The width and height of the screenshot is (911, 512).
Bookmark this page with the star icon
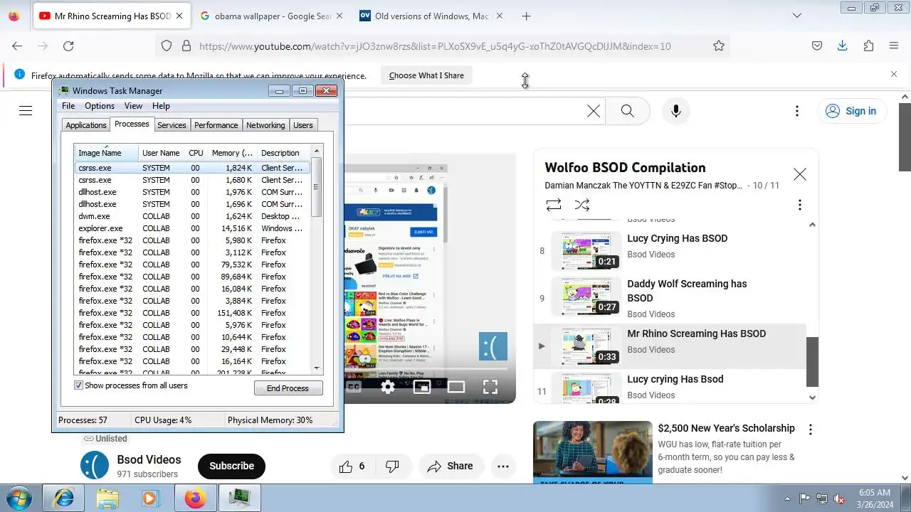point(719,46)
